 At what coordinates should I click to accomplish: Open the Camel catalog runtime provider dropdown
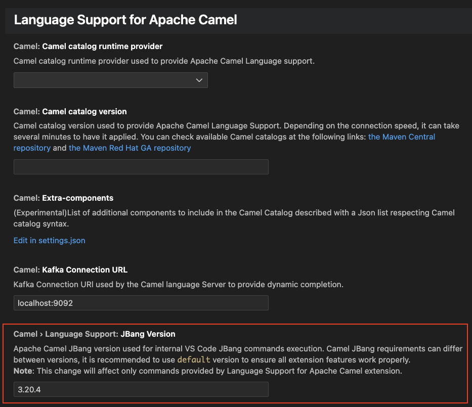pyautogui.click(x=110, y=80)
